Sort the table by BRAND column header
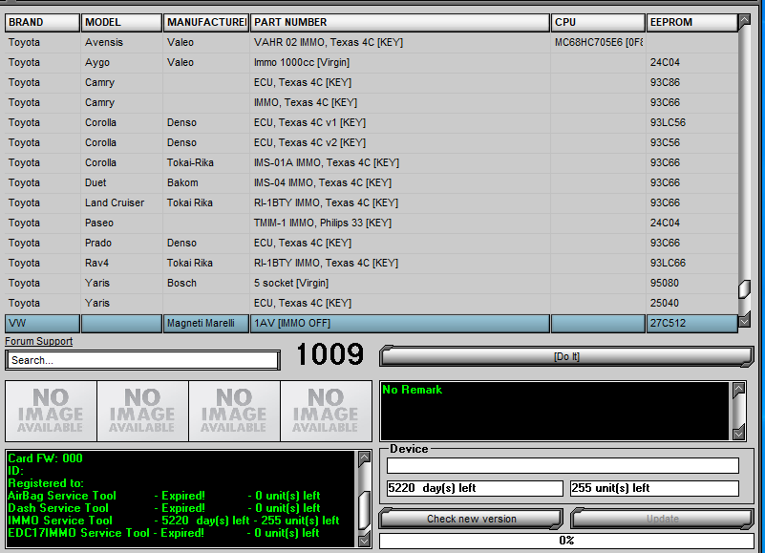Image resolution: width=765 pixels, height=553 pixels. (42, 22)
